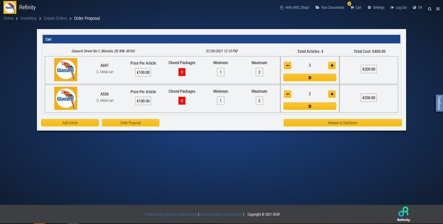Click A556 product thumbnail image
Screen dimensions: 443x224
click(66, 98)
